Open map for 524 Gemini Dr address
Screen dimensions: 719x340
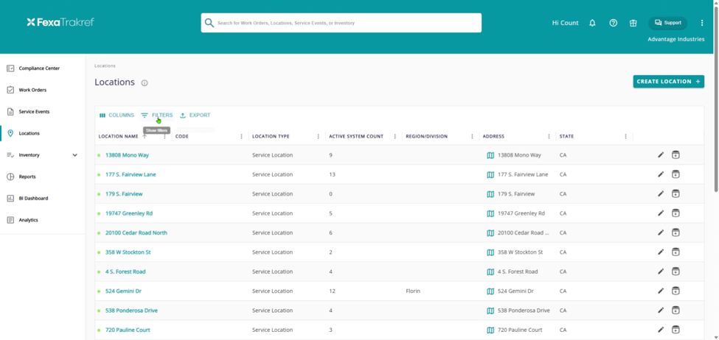(490, 291)
